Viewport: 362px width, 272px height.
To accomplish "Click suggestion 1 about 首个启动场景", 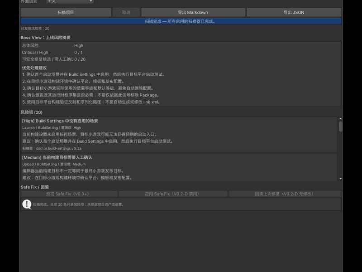I will pos(94,74).
